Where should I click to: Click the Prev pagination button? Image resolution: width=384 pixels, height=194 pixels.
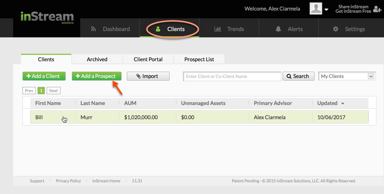tap(29, 91)
